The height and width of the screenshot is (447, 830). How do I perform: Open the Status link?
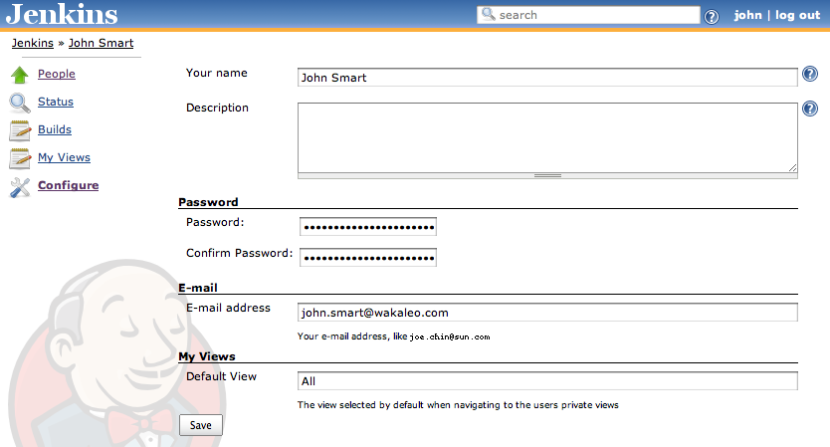[x=56, y=102]
